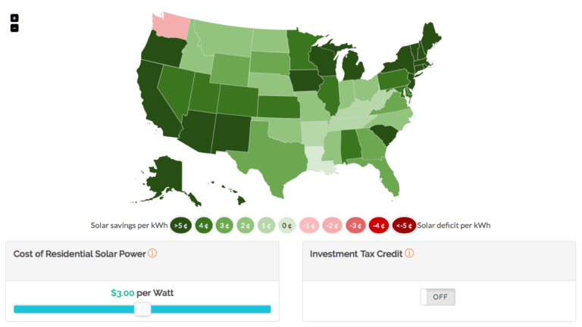The height and width of the screenshot is (327, 582).
Task: Select the -3¢ legend swatch
Action: point(355,226)
